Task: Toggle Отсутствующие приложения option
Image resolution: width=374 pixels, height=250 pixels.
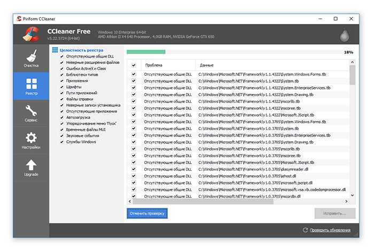Action: pos(62,111)
